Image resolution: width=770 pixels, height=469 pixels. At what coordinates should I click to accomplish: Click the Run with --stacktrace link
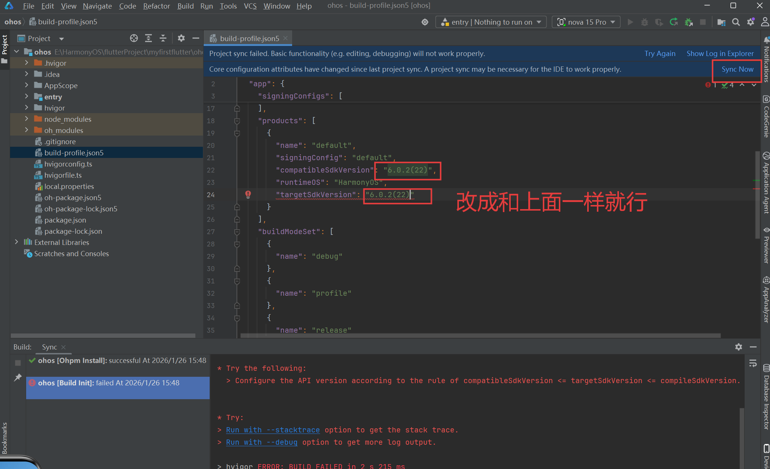(x=273, y=430)
